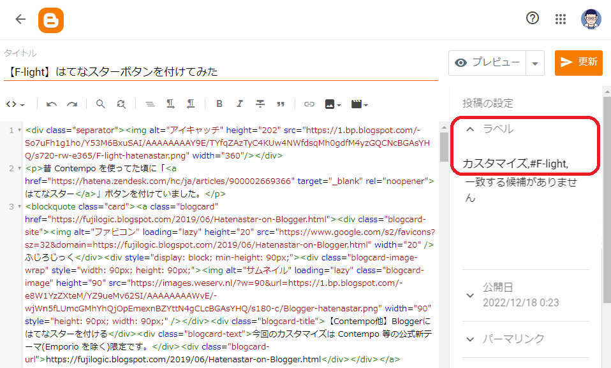Expand the 公開日 section
Screen dimensions: 611x368
[x=470, y=295]
